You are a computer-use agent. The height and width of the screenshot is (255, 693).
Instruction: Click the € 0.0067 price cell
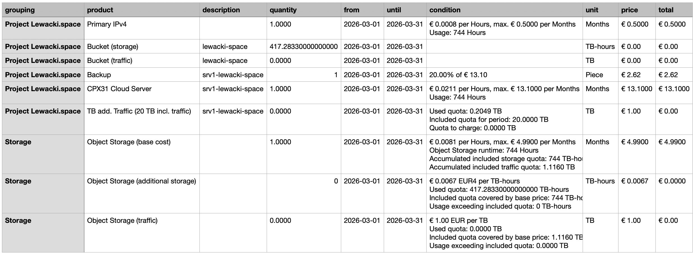point(637,193)
